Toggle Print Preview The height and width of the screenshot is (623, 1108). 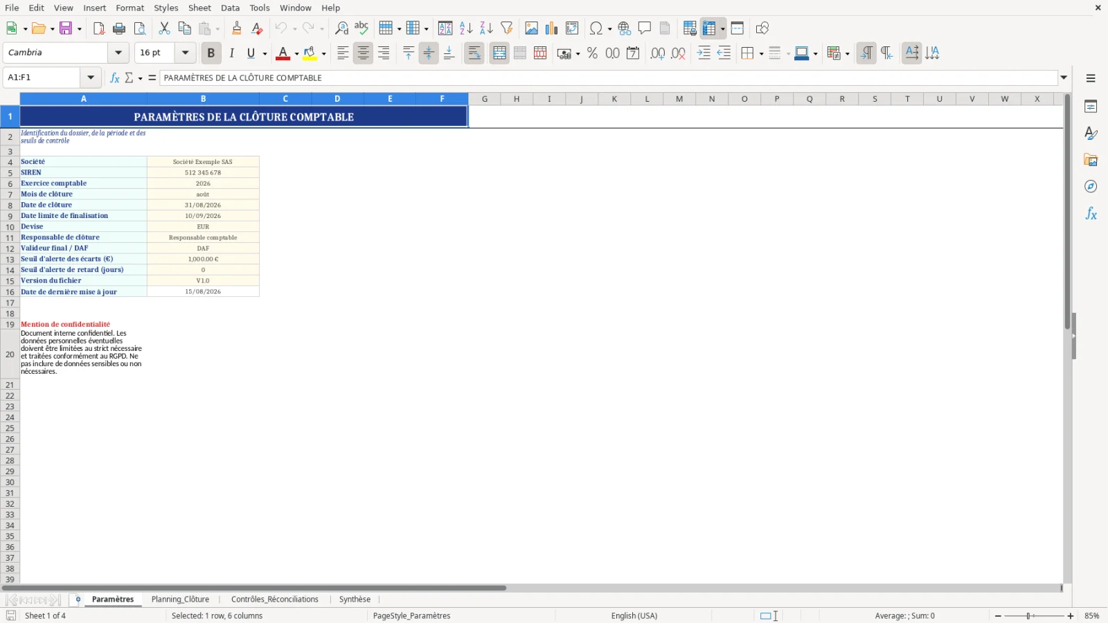140,28
